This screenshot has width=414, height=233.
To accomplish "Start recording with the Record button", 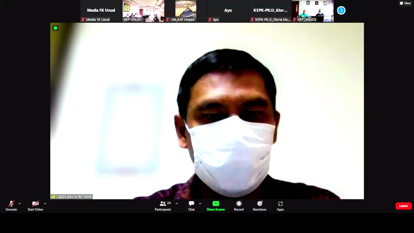I will click(239, 206).
